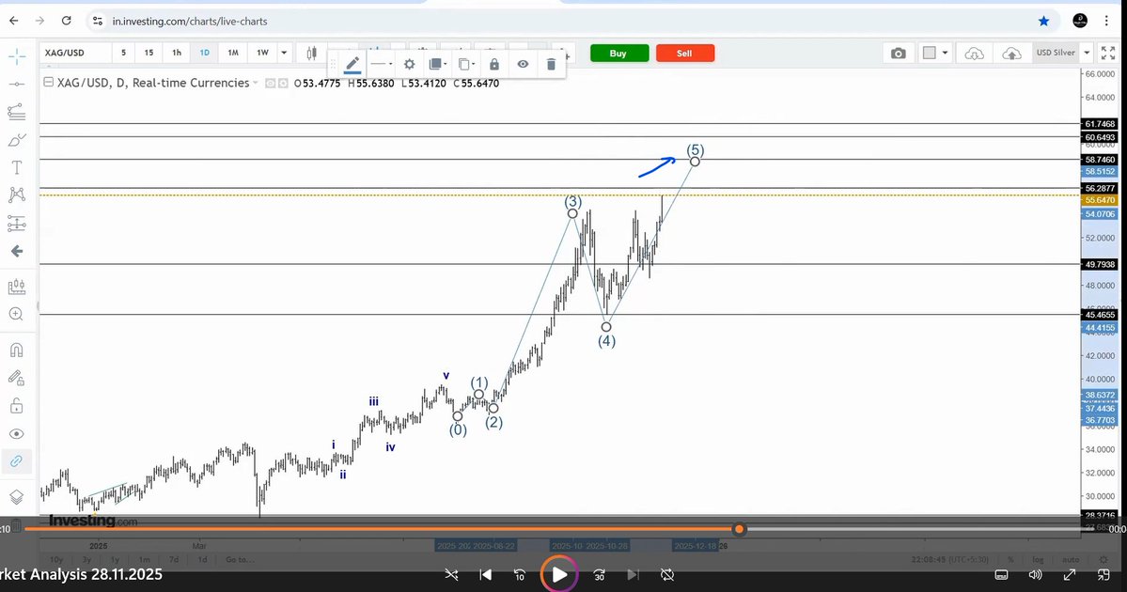This screenshot has width=1127, height=592.
Task: Open the XAG/USD title dropdown arrow
Action: (255, 84)
